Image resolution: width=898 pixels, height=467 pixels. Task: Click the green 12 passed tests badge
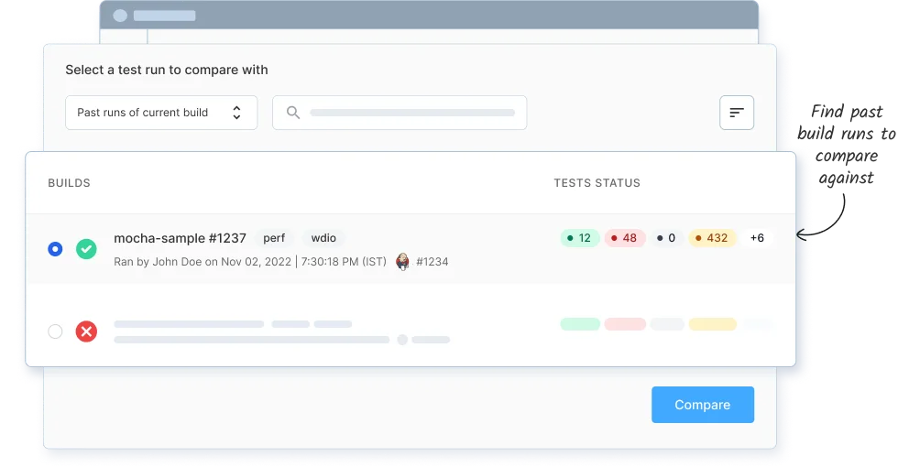tap(579, 238)
